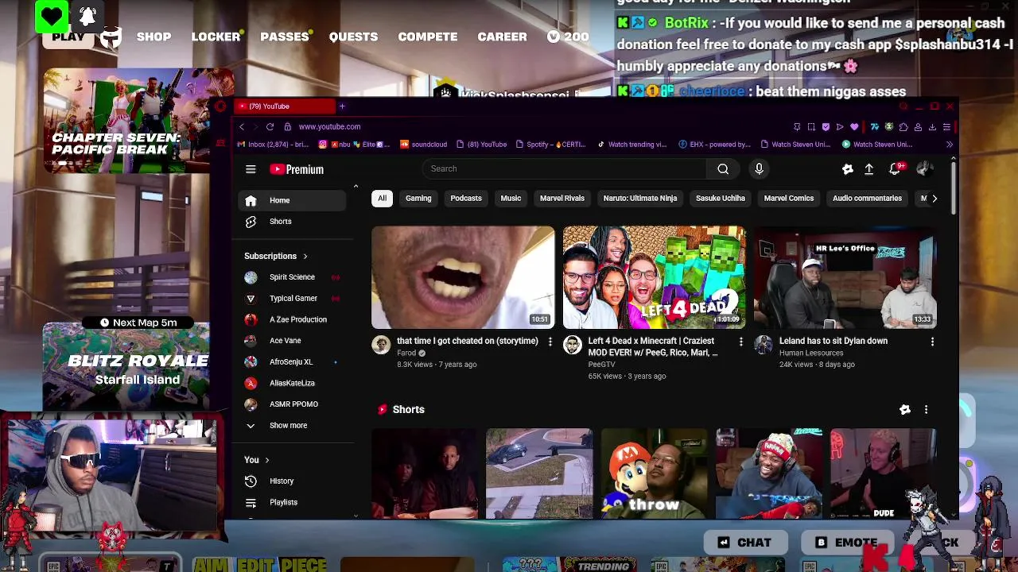The width and height of the screenshot is (1018, 572).
Task: Click the PeeGTV channel avatar
Action: tap(573, 345)
